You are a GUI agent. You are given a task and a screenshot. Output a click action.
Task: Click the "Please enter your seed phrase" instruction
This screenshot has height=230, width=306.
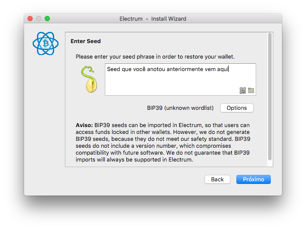[x=155, y=57]
